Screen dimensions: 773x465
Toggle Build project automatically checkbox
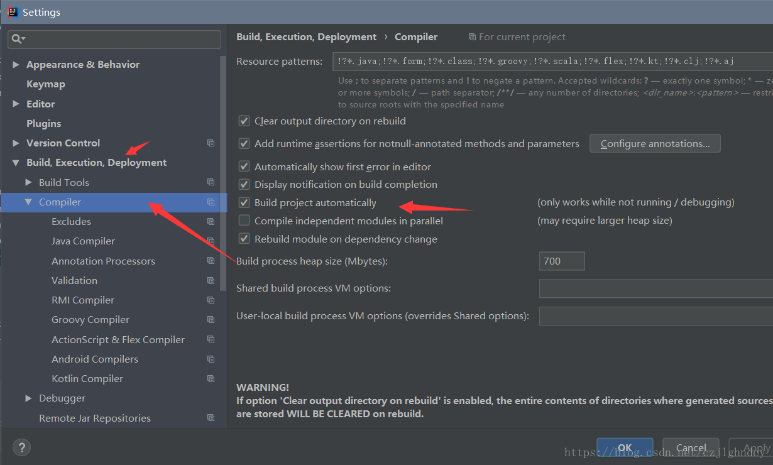[244, 202]
